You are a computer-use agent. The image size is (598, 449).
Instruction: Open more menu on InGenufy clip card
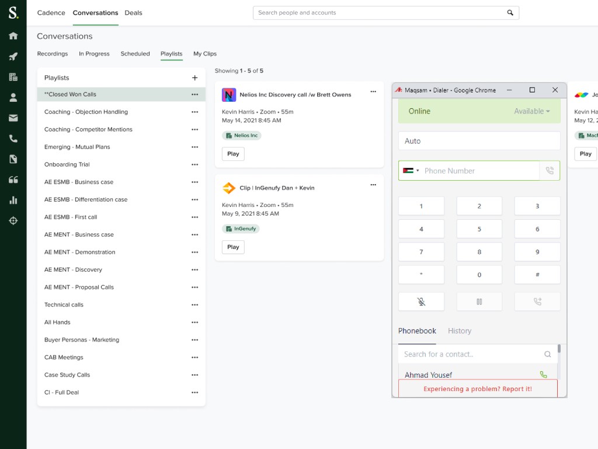tap(373, 185)
